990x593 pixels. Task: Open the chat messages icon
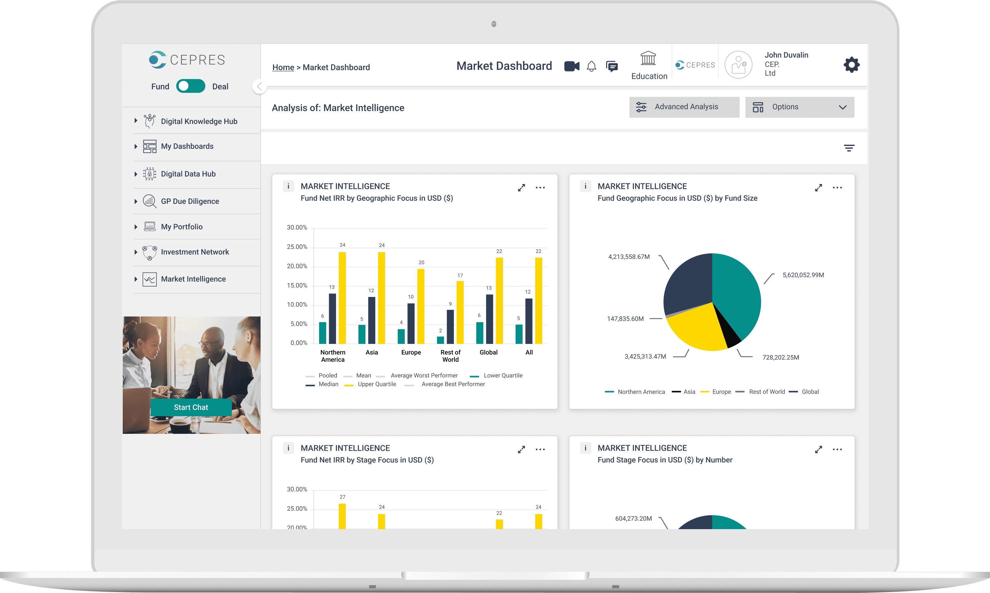click(x=612, y=66)
